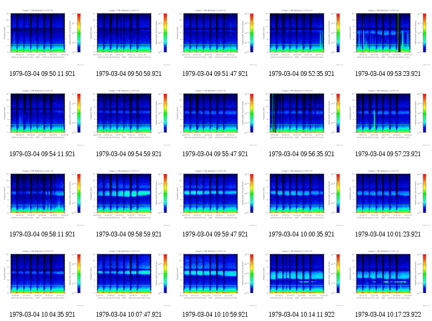Screen dimensions: 432x321
Task: Click the caption '1979-03-04 10:07:47.921'
Action: 129,315
